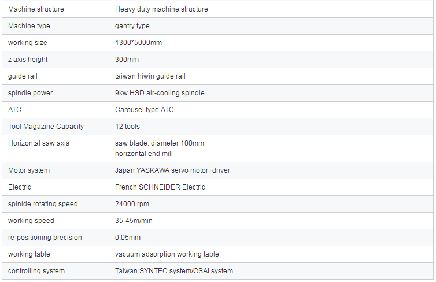
Task: Select French SCHNEIDER Electric value
Action: 160,187
